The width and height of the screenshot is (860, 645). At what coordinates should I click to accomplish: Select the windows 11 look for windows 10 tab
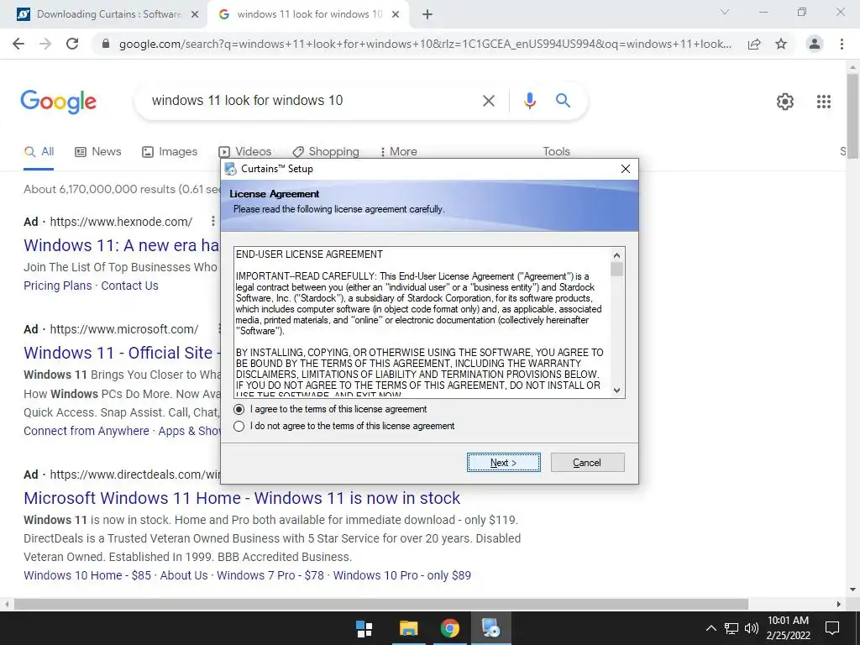(x=308, y=15)
